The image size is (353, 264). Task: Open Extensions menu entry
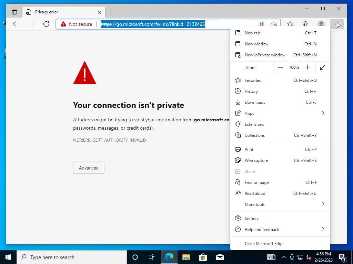(280, 124)
